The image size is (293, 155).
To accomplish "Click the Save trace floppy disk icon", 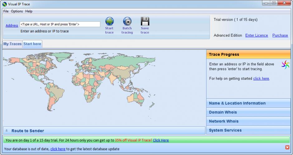I will (x=145, y=21).
